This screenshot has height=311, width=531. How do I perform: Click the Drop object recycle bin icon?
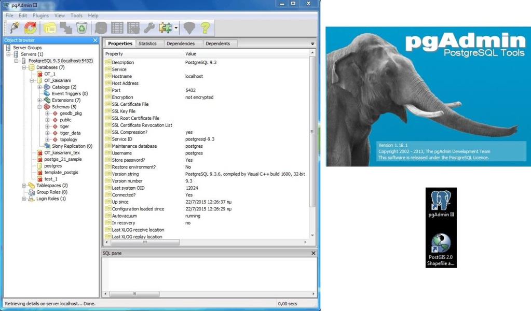coord(81,27)
